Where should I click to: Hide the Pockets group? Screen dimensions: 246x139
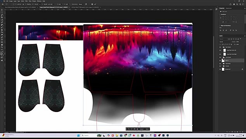(220, 66)
